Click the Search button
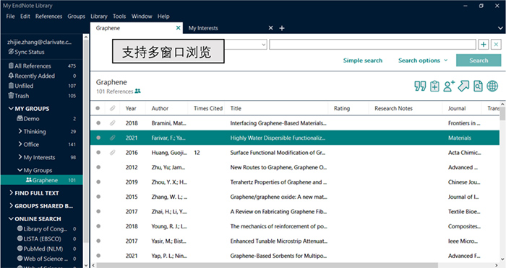 (x=479, y=61)
